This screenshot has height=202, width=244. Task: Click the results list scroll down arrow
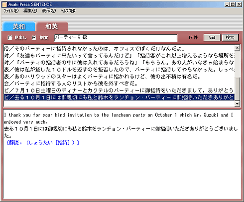[x=237, y=103]
